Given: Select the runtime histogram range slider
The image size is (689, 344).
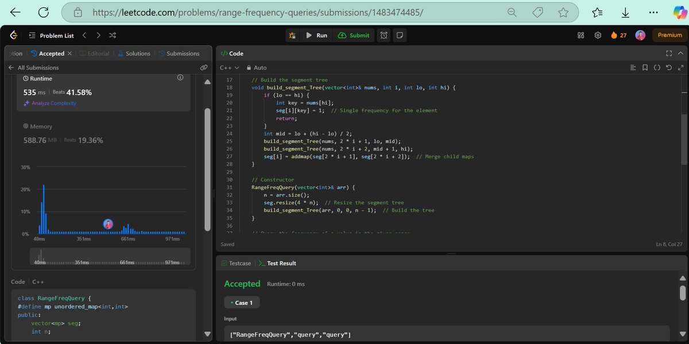Looking at the screenshot, I should tap(110, 256).
